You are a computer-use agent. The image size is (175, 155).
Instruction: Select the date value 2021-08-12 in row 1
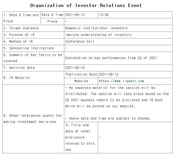pyautogui.click(x=75, y=15)
